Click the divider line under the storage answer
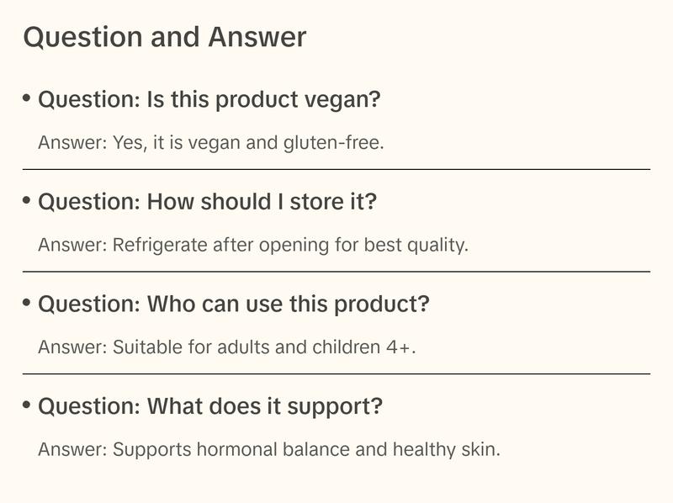Viewport: 673px width, 503px height. tap(336, 272)
